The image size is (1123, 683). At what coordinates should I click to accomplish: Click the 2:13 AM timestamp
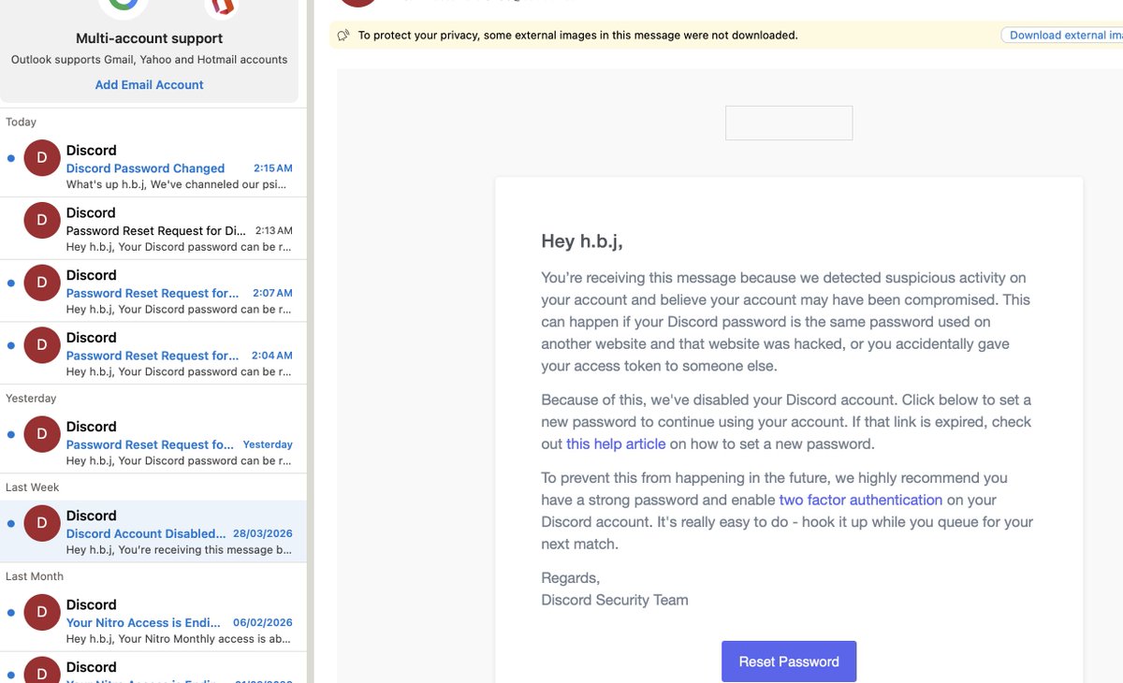point(273,230)
